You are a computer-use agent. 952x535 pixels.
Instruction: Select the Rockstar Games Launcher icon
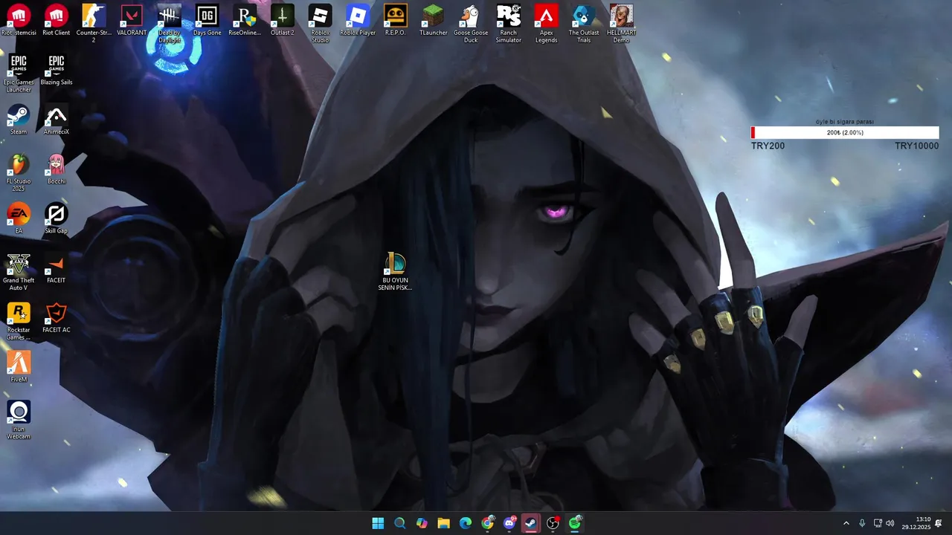(19, 321)
